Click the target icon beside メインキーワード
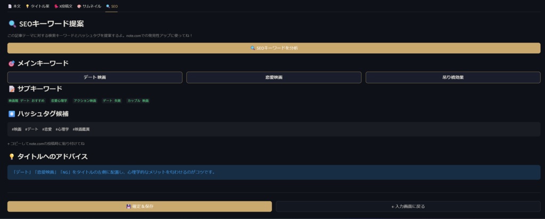Viewport: 545px width, 219px height. 12,63
